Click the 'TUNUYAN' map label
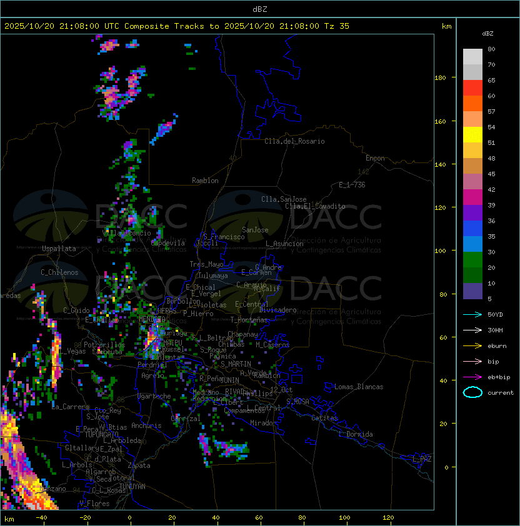 coord(132,487)
